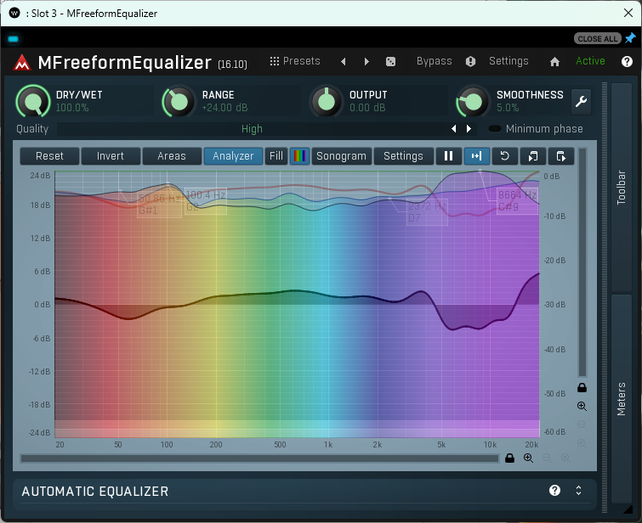Toggle the Areas button
The height and width of the screenshot is (523, 642).
click(172, 156)
